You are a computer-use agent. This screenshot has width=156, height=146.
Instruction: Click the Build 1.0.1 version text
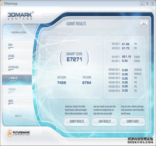pos(19,116)
